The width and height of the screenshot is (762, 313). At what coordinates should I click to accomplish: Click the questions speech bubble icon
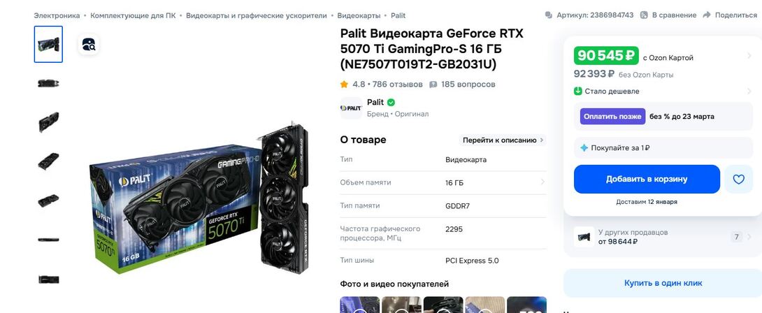click(x=433, y=84)
